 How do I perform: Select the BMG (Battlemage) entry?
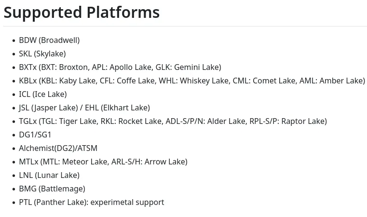(x=52, y=189)
